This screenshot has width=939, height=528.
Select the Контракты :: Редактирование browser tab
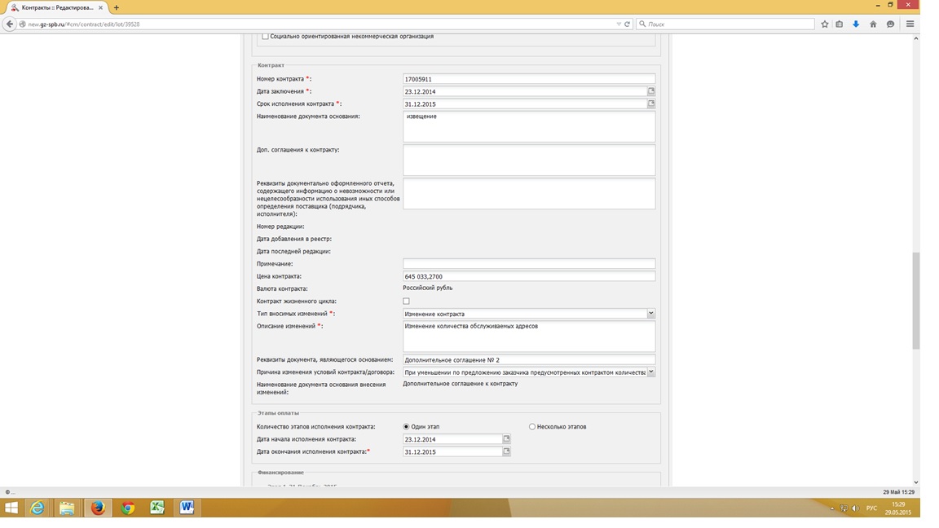click(x=57, y=8)
